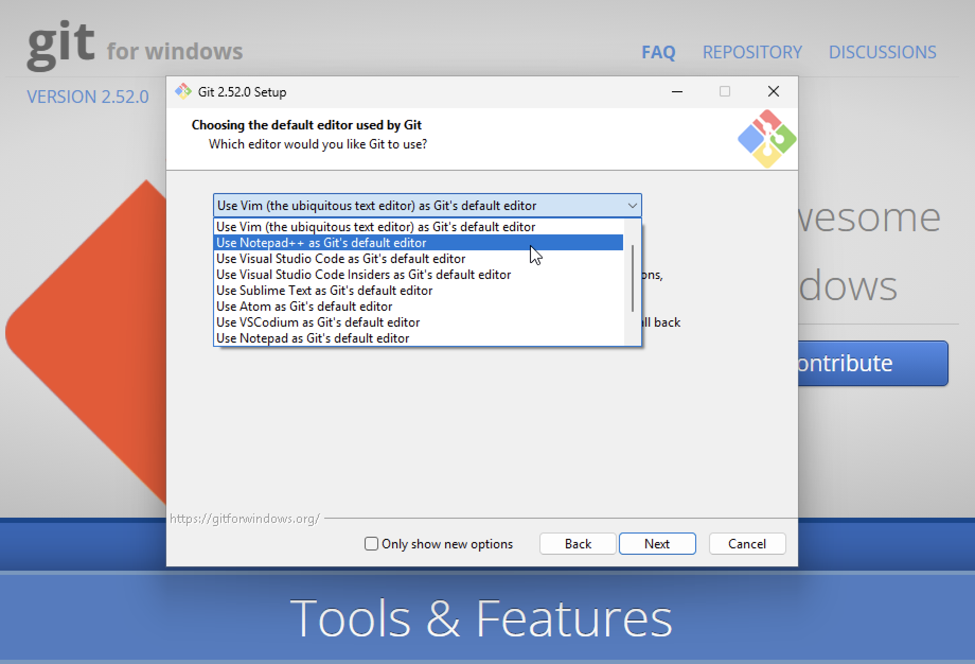Pick Use Atom as Git's default editor
Image resolution: width=975 pixels, height=664 pixels.
coord(419,307)
